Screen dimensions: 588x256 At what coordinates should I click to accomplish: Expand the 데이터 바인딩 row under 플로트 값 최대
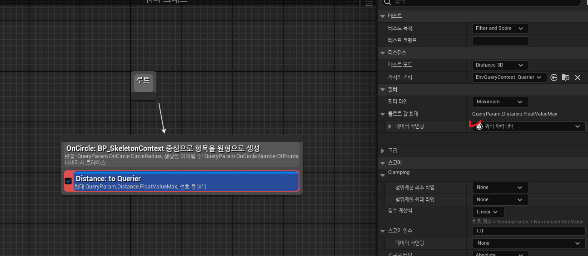coord(390,126)
